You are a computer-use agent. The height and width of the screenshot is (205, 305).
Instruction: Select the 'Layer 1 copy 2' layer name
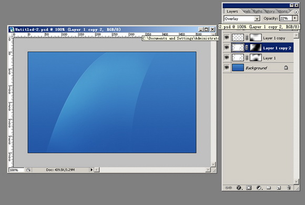point(277,48)
